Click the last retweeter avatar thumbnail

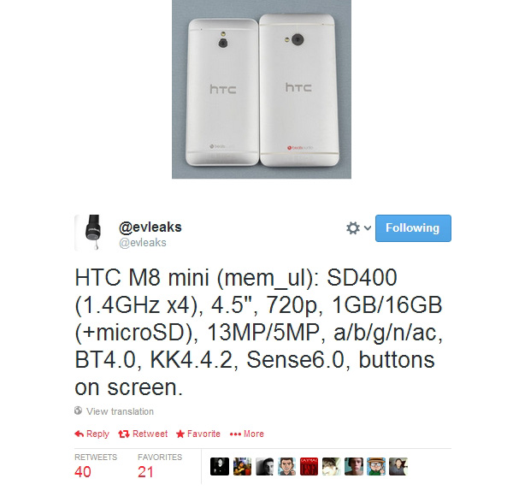[398, 466]
